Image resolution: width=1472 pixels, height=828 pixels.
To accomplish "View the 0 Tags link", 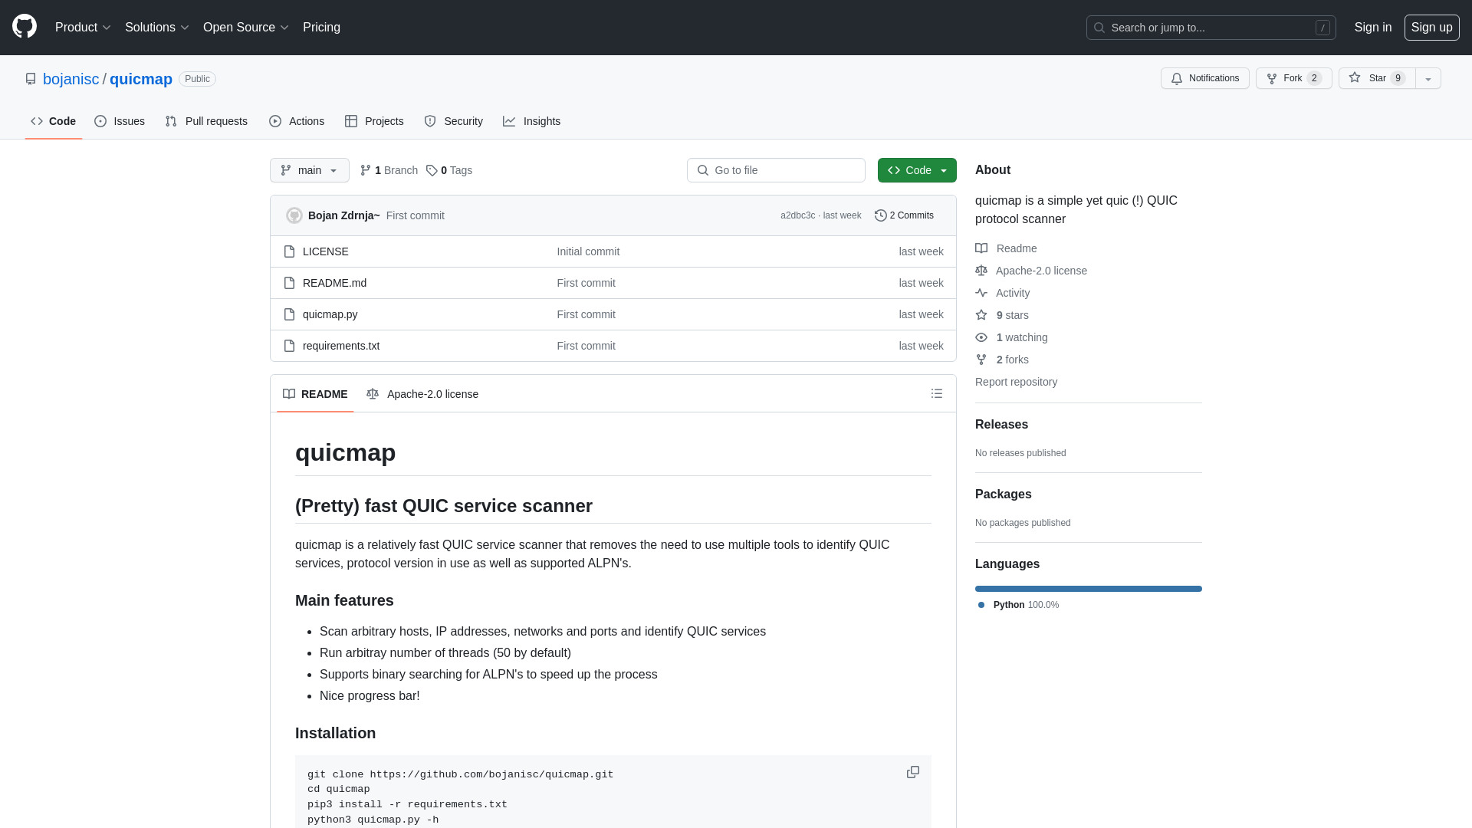I will [x=449, y=170].
